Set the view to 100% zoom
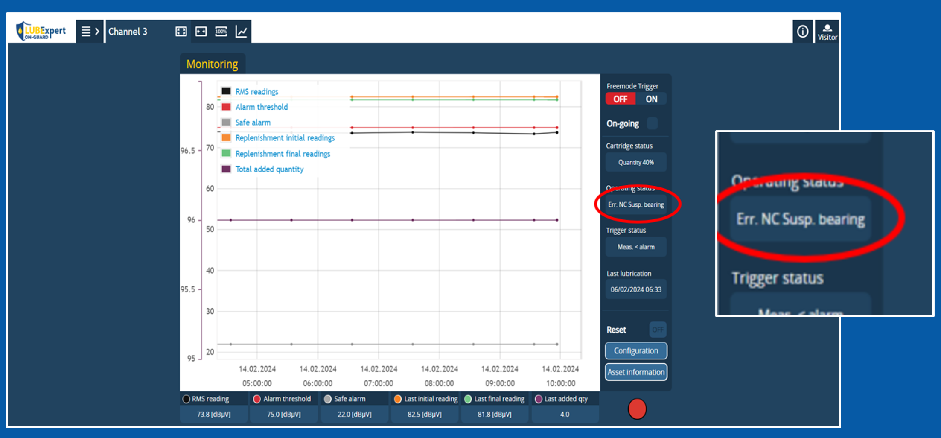This screenshot has width=941, height=438. pyautogui.click(x=221, y=32)
